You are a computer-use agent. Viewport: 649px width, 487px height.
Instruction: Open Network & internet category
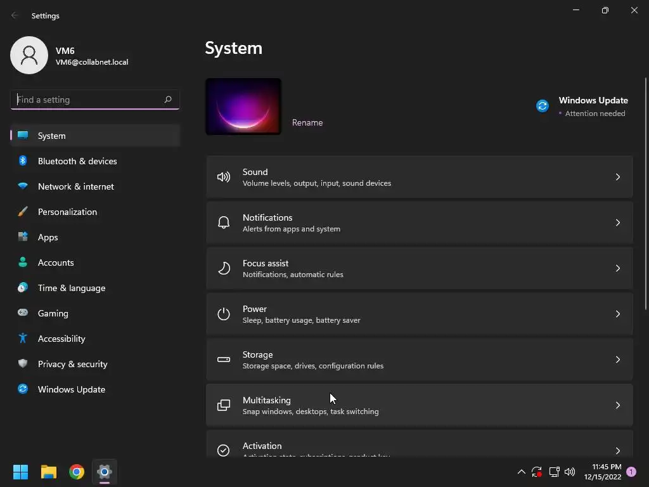point(95,186)
